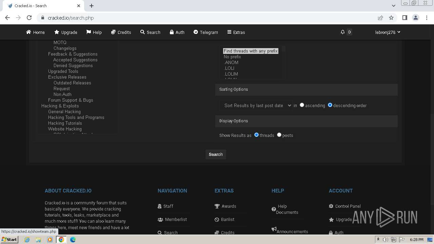
Task: Bookmark this page with the star icon
Action: point(391,18)
